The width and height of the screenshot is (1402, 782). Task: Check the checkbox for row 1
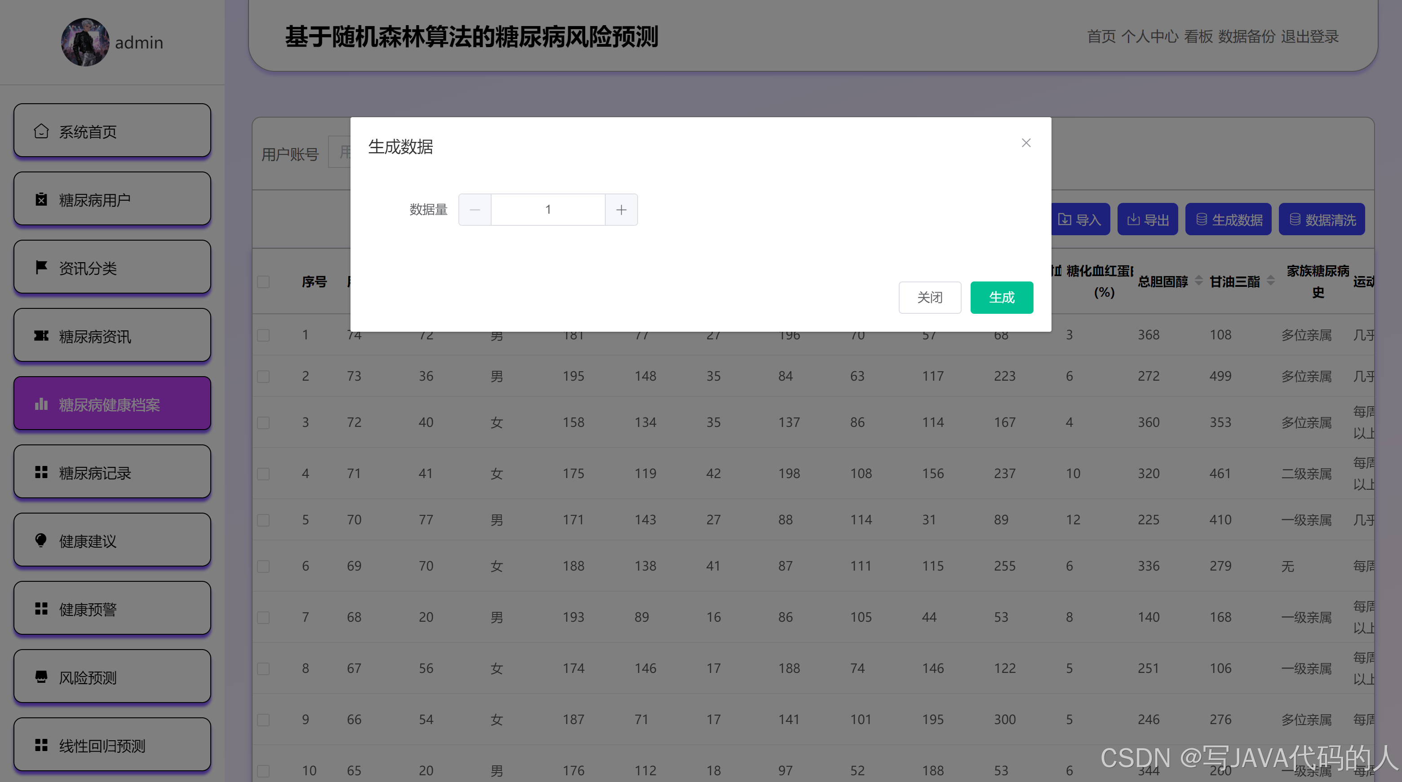point(263,335)
